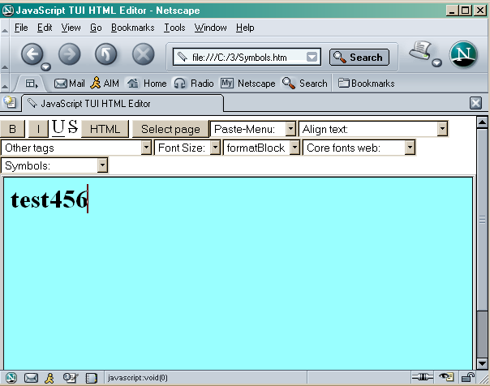Open the formatBlock dropdown

(261, 148)
